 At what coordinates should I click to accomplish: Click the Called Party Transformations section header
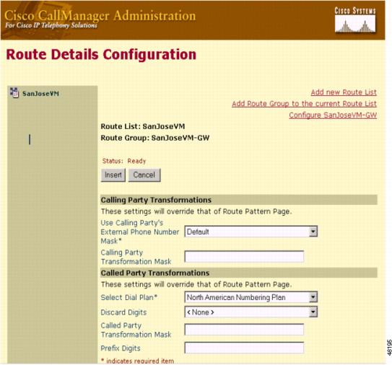[239, 273]
